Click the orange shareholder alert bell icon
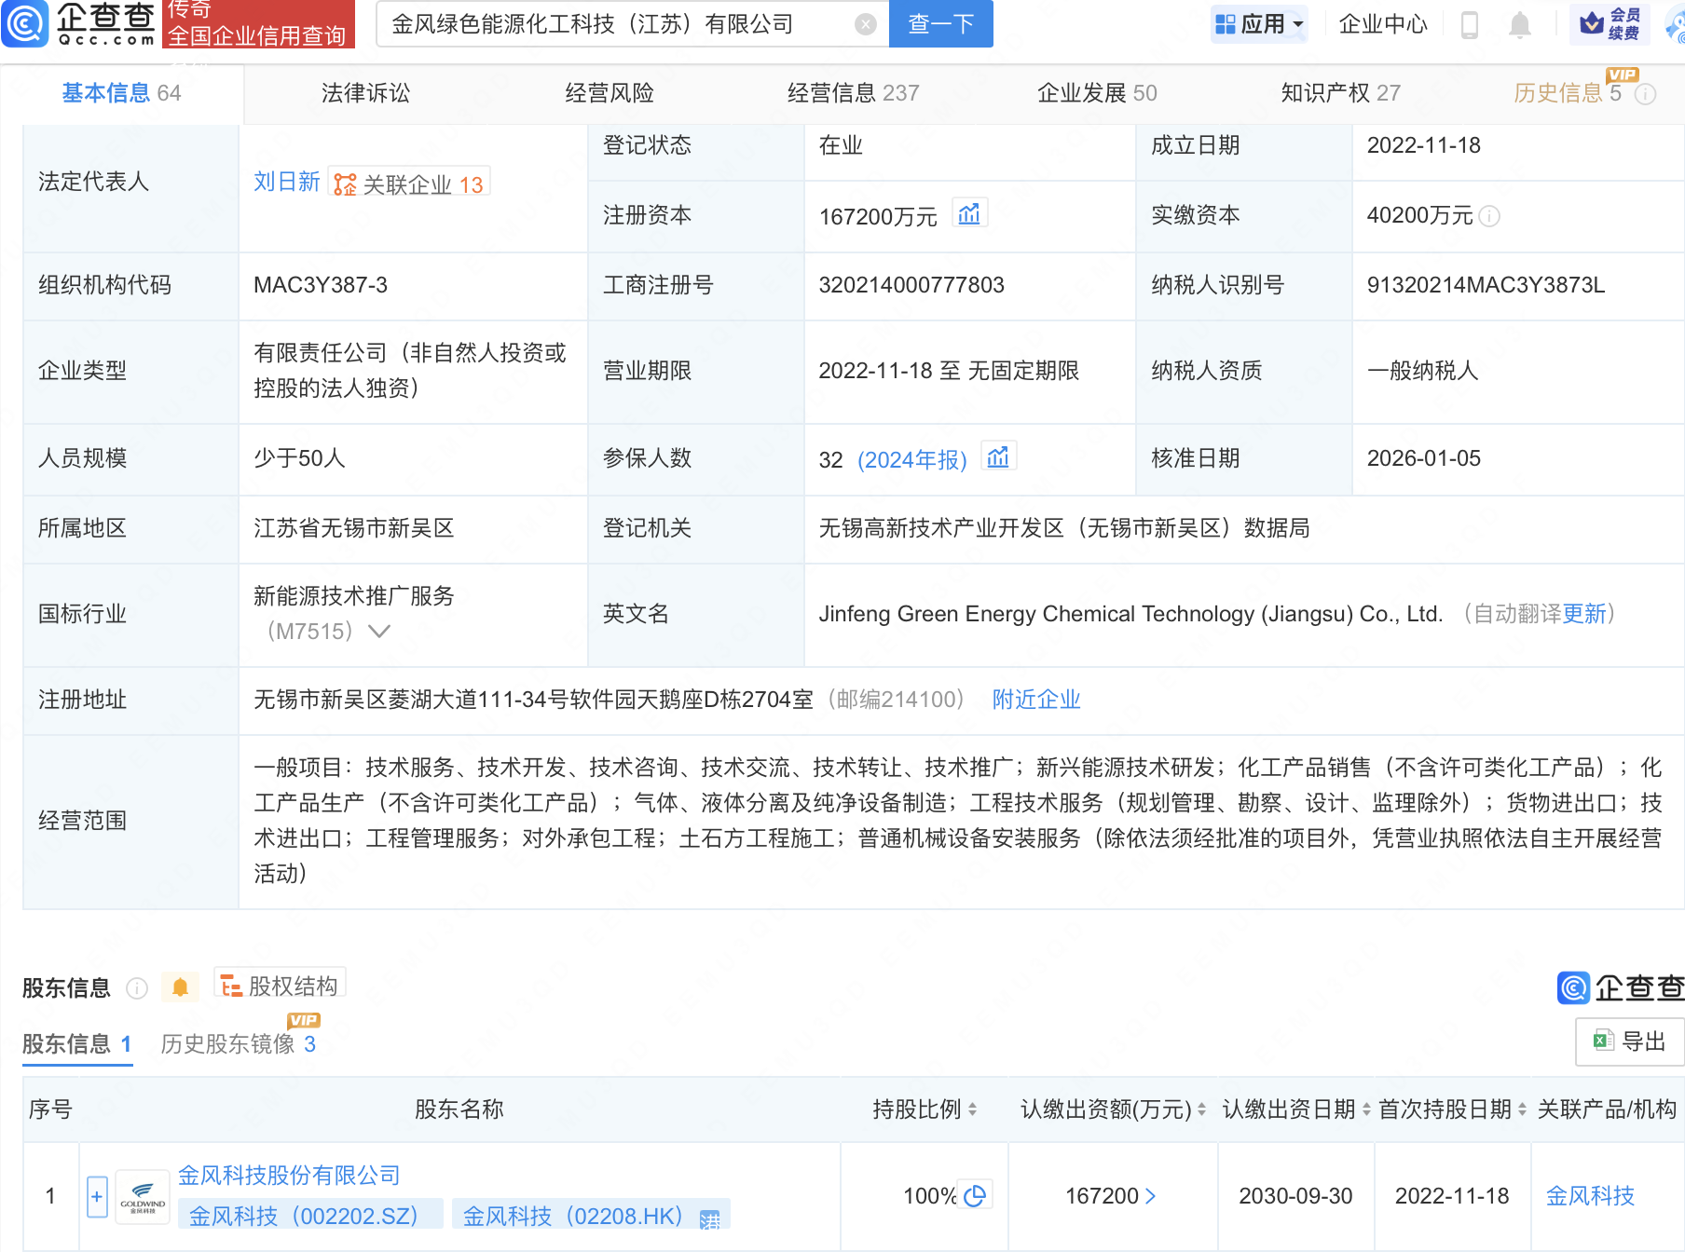1685x1252 pixels. click(180, 987)
